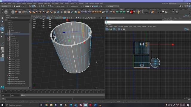
Task: Click the first green board shelf icon
Action: [x=117, y=12]
